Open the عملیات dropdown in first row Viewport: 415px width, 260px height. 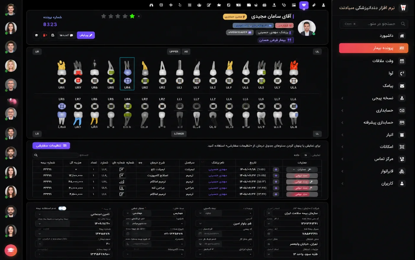pyautogui.click(x=302, y=169)
